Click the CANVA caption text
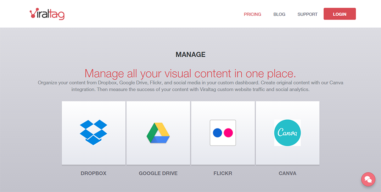Screen dimensions: 381x192 point(287,173)
